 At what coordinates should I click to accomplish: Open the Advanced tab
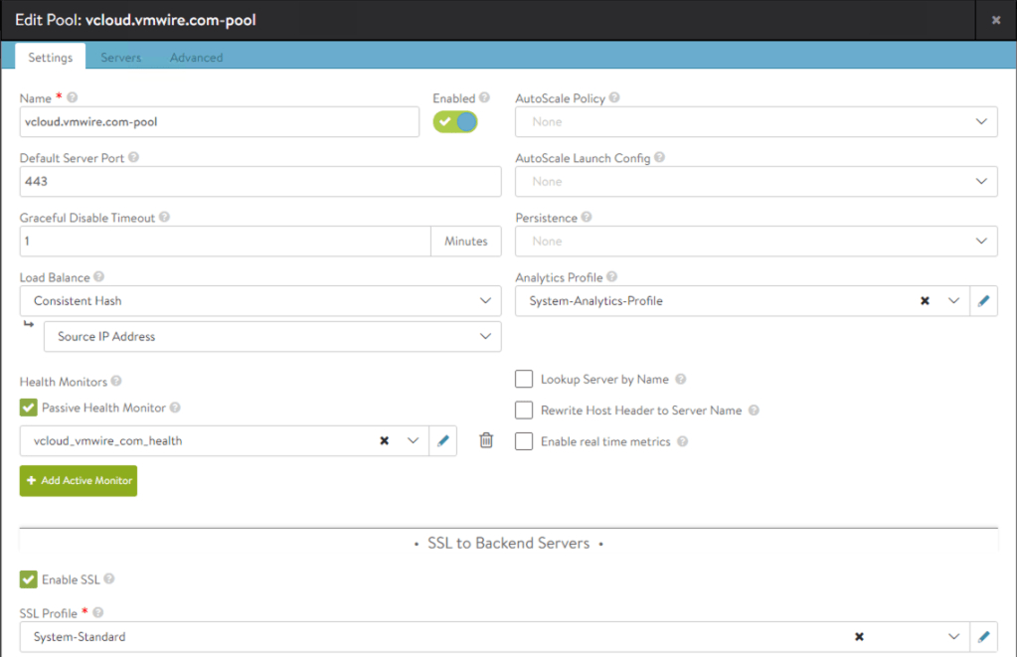(x=196, y=58)
